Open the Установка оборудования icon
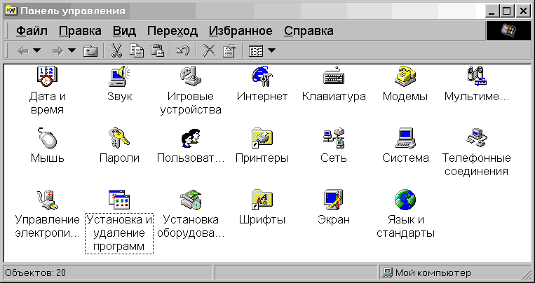535x283 pixels. pos(191,200)
